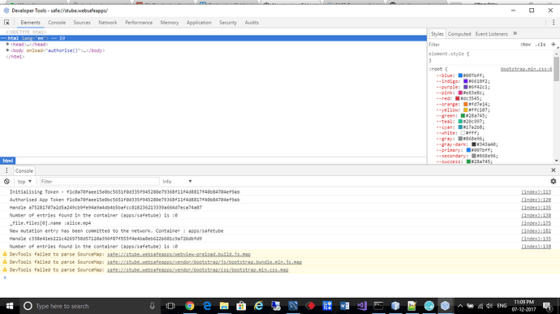Open bootstrap.min.css source link
Viewport: 560px width, 314px height.
tap(526, 69)
